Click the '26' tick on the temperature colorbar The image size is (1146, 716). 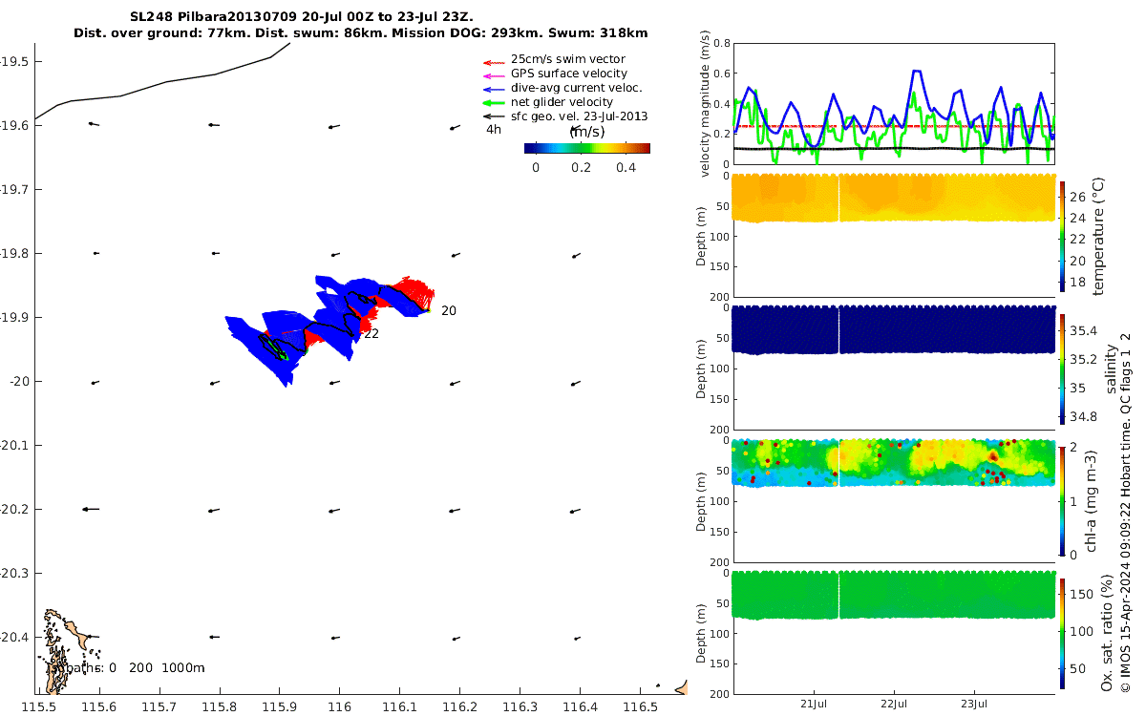tap(1076, 197)
